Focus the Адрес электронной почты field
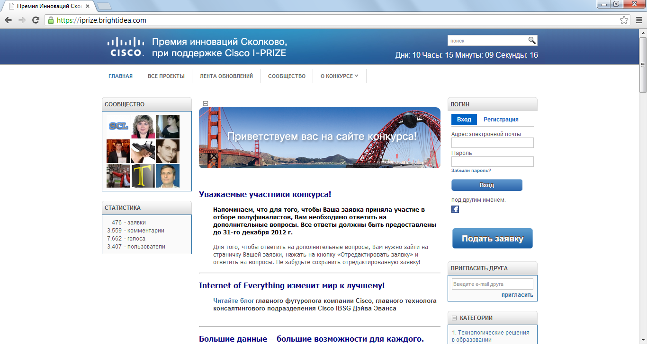647x344 pixels. click(x=493, y=143)
